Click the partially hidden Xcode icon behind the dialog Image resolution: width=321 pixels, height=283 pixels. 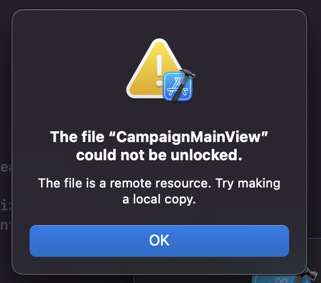[278, 279]
